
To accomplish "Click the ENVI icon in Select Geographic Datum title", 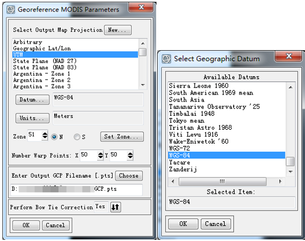I will 166,59.
